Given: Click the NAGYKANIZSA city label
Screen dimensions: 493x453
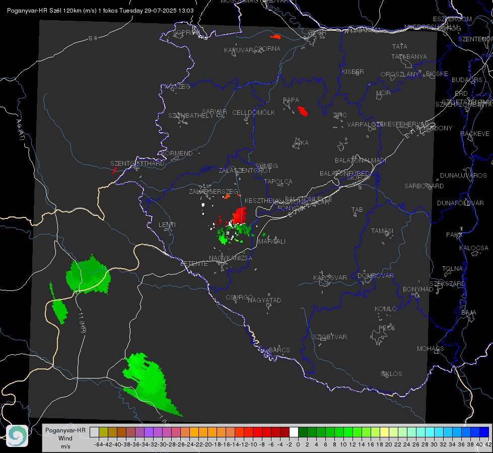Looking at the screenshot, I should [x=231, y=258].
